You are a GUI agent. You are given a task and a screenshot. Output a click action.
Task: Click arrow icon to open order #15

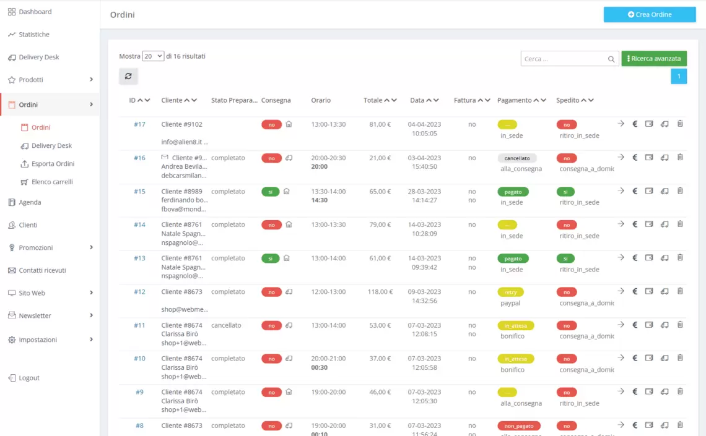point(621,190)
